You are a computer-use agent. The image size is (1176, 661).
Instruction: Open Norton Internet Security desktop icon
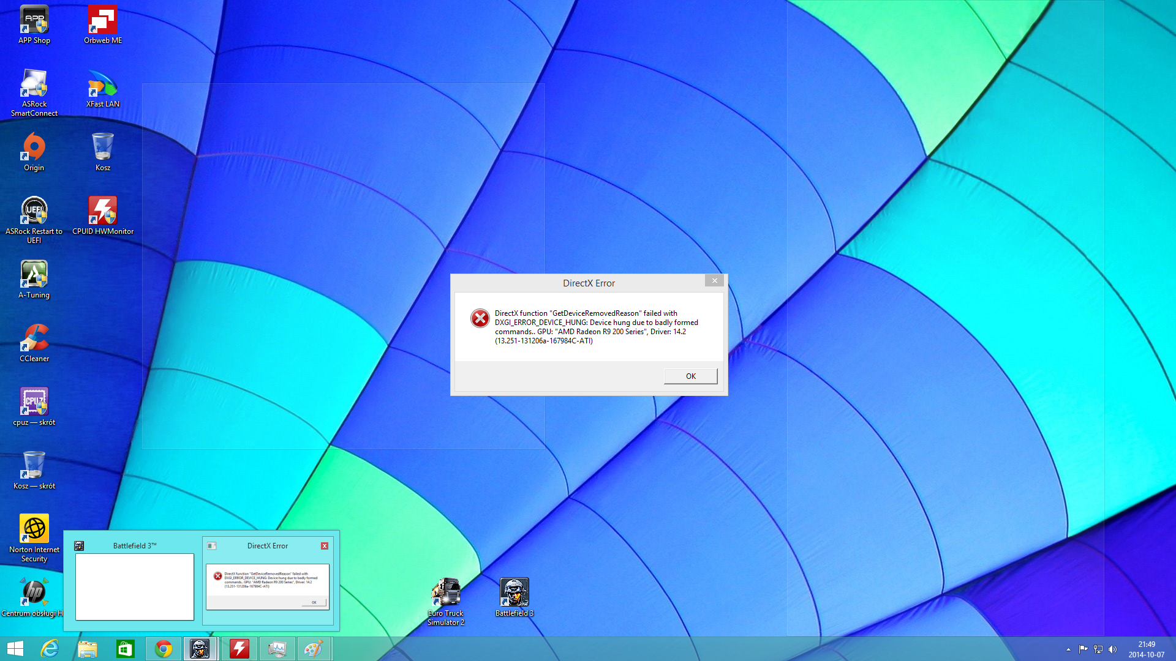click(x=34, y=538)
